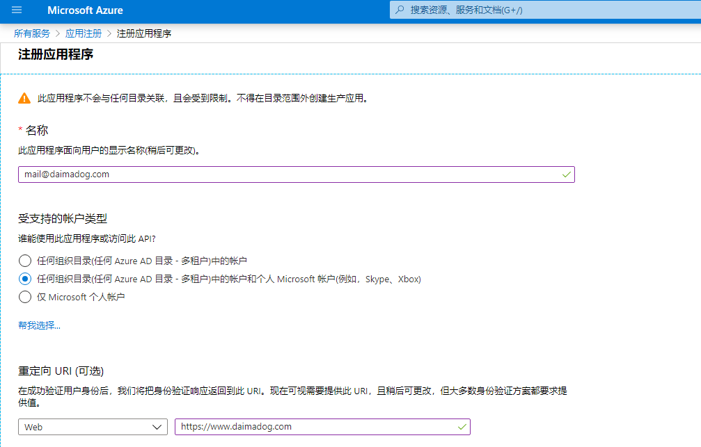Click the orange warning triangle icon

pyautogui.click(x=24, y=98)
